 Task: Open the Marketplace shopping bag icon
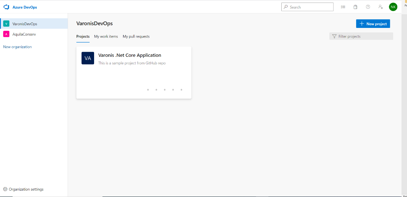coord(355,7)
